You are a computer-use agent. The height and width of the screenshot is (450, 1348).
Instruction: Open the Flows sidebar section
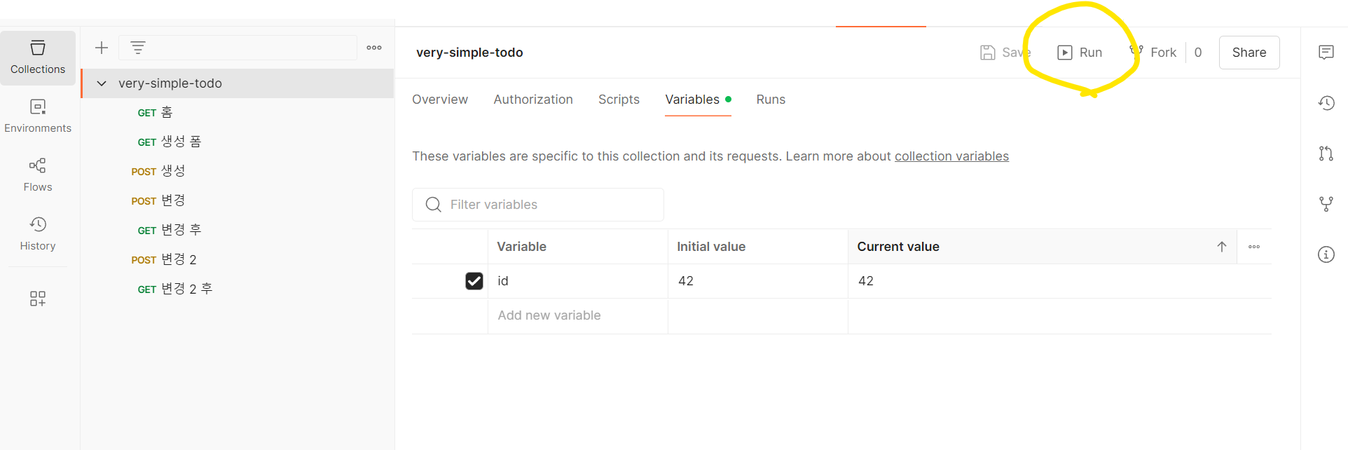[x=38, y=175]
